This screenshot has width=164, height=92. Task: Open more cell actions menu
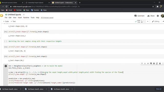click(163, 63)
